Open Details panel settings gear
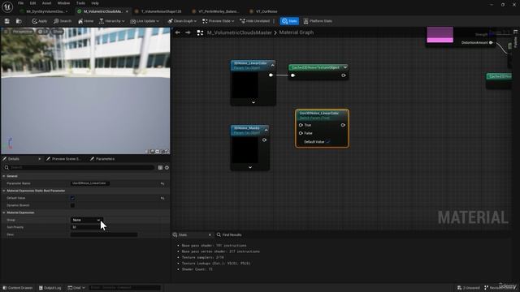The width and height of the screenshot is (520, 292). (x=167, y=168)
